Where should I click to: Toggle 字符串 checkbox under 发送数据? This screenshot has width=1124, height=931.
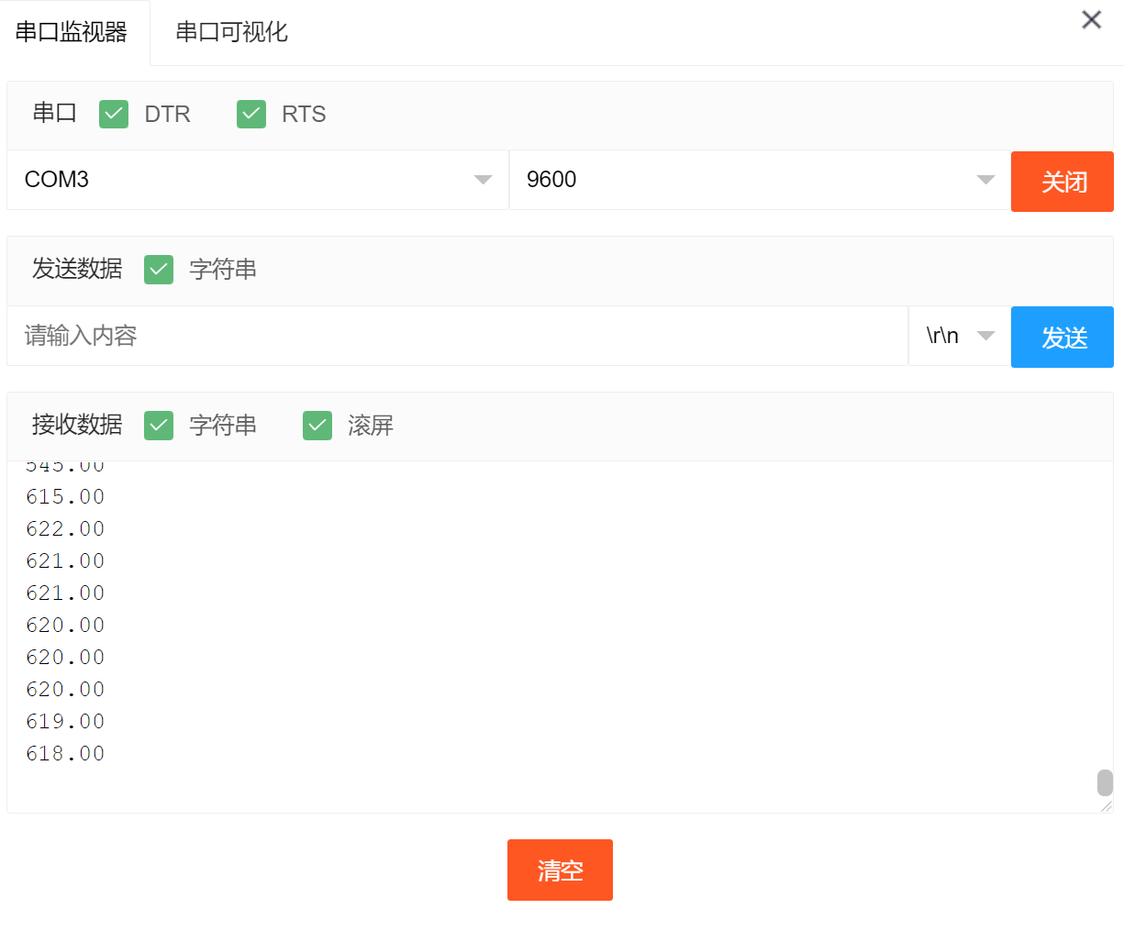tap(159, 269)
